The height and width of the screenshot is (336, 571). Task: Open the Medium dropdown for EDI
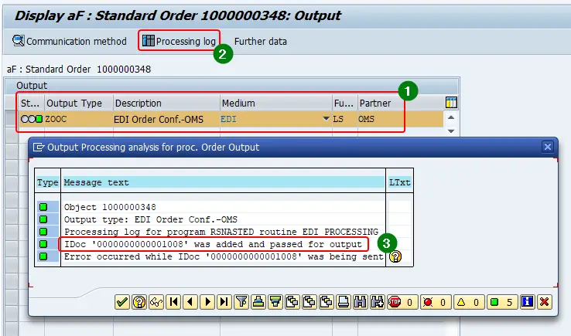(327, 118)
